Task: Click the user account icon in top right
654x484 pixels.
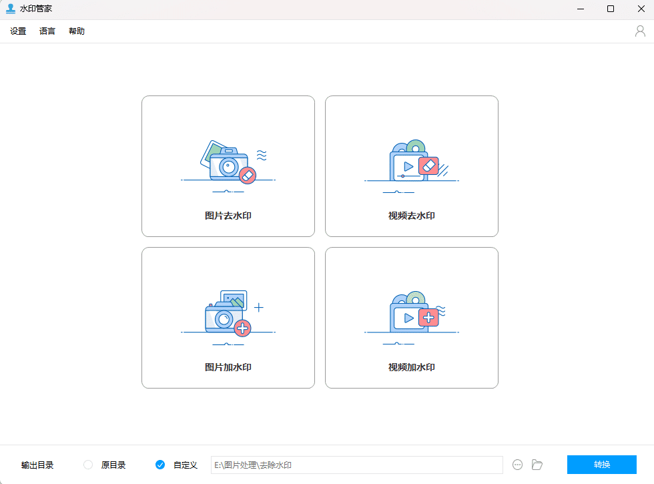Action: click(641, 31)
